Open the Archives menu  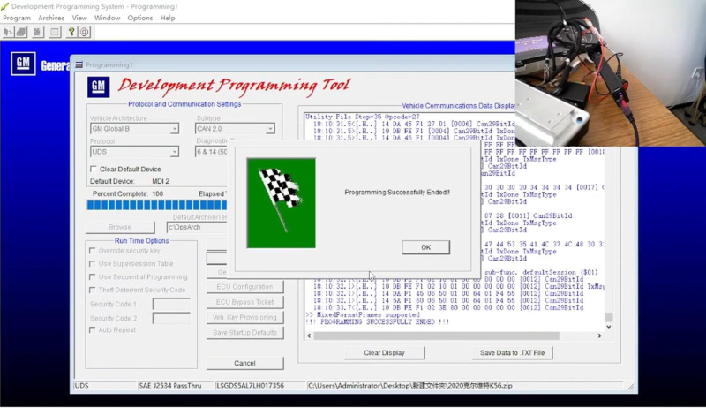51,18
